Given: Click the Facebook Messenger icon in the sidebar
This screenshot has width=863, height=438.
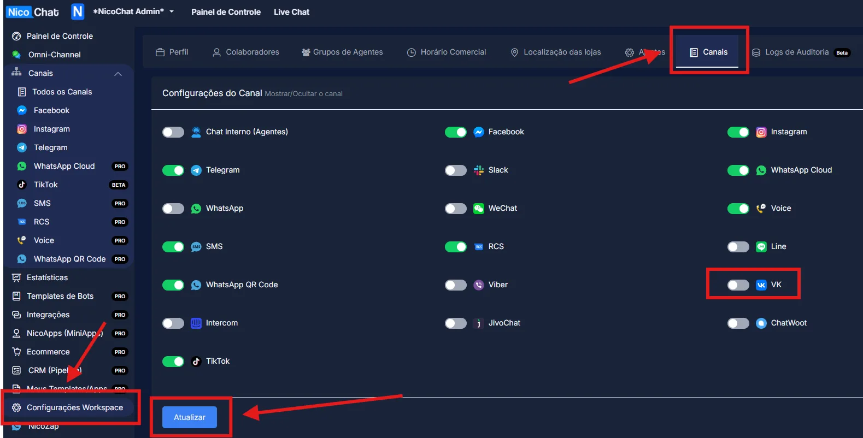Looking at the screenshot, I should click(x=22, y=110).
